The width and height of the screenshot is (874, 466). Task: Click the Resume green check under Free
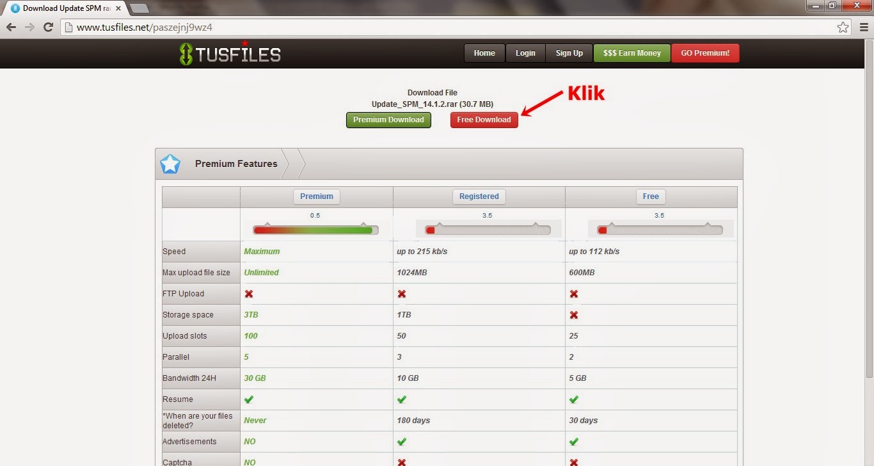[574, 399]
